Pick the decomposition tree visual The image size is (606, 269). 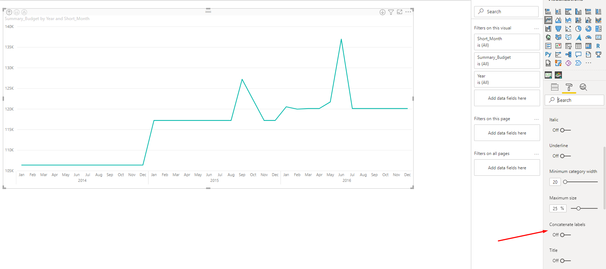(x=568, y=55)
